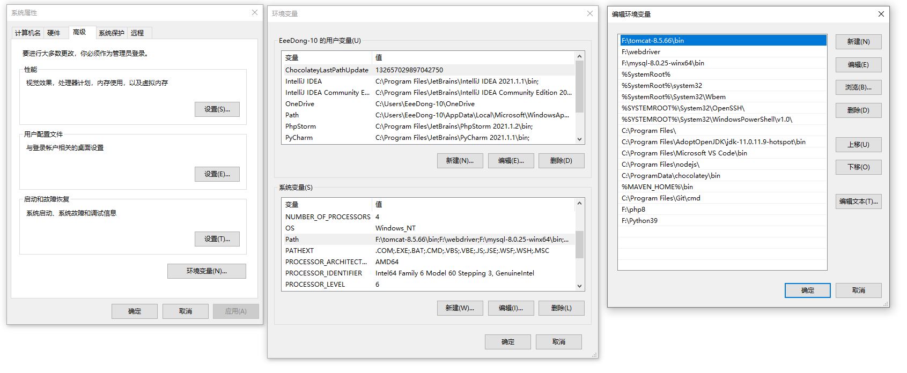The image size is (907, 373).
Task: Click 下移(O) to move entry down
Action: (858, 167)
